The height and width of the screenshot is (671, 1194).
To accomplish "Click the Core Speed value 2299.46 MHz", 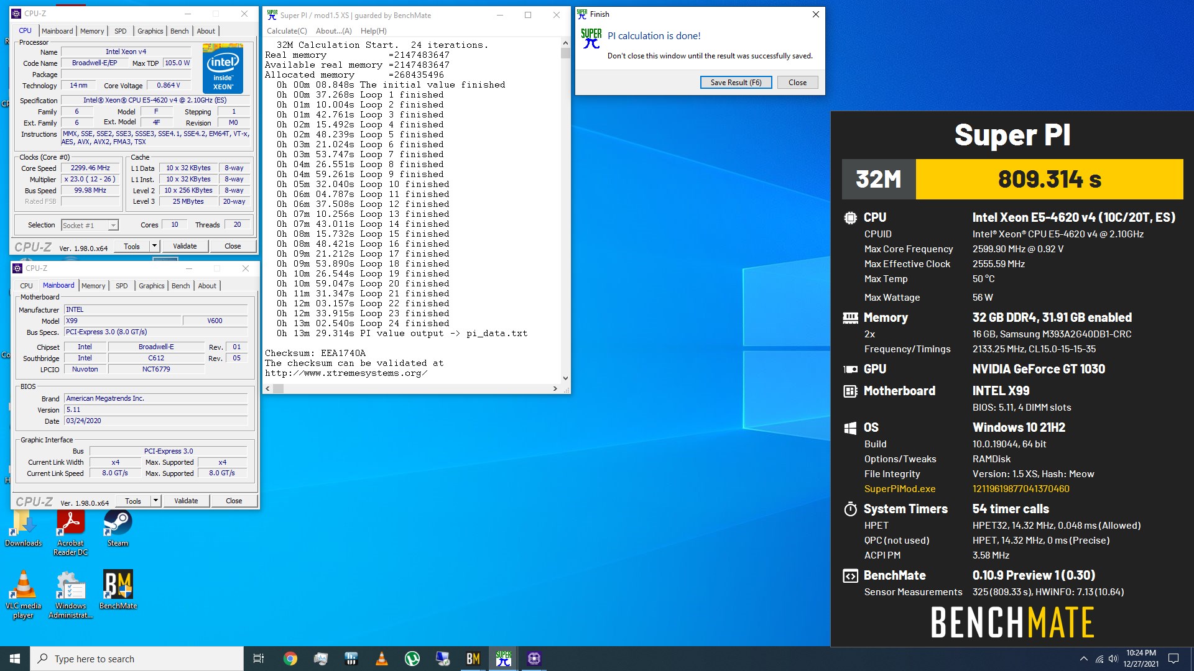I will pos(90,168).
